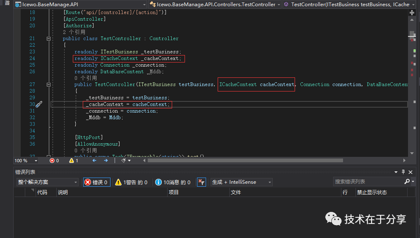Toggle the 10消息 的 0 filter
This screenshot has width=420, height=238.
pyautogui.click(x=173, y=182)
